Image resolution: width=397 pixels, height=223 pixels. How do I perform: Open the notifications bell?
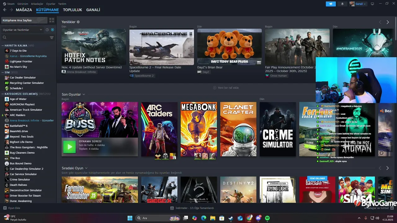[x=342, y=4]
